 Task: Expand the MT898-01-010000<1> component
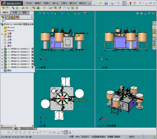[x=2, y=49]
